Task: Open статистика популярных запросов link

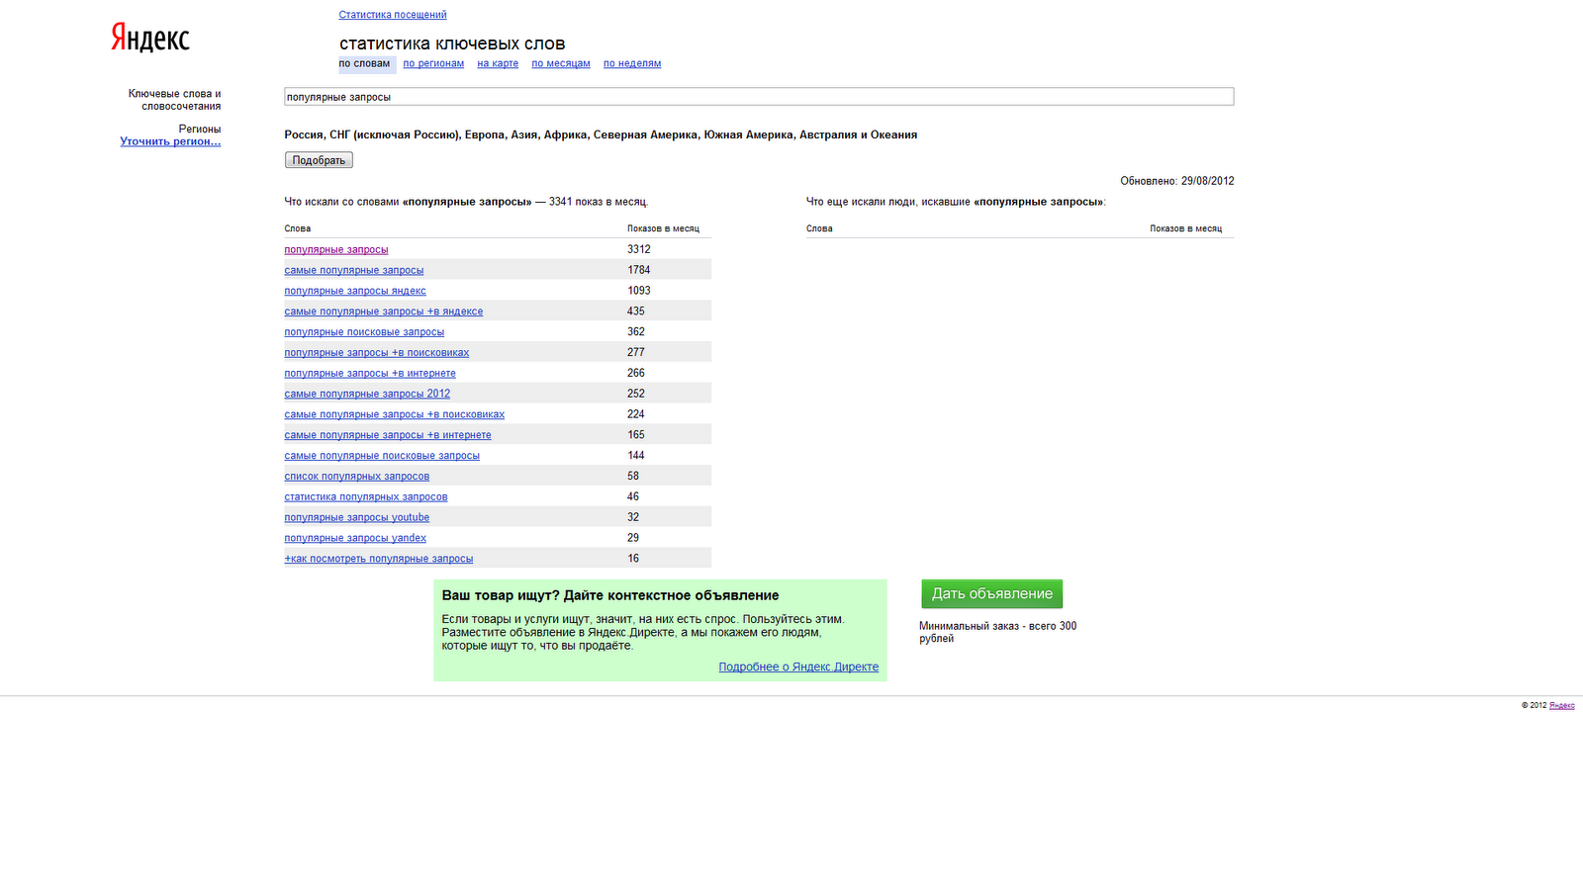Action: point(366,497)
